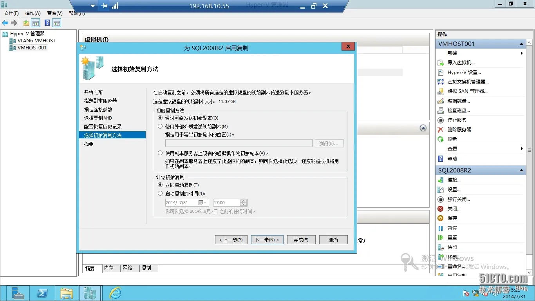Image resolution: width=535 pixels, height=301 pixels.
Task: Click the 上一步(P) button
Action: pyautogui.click(x=231, y=240)
